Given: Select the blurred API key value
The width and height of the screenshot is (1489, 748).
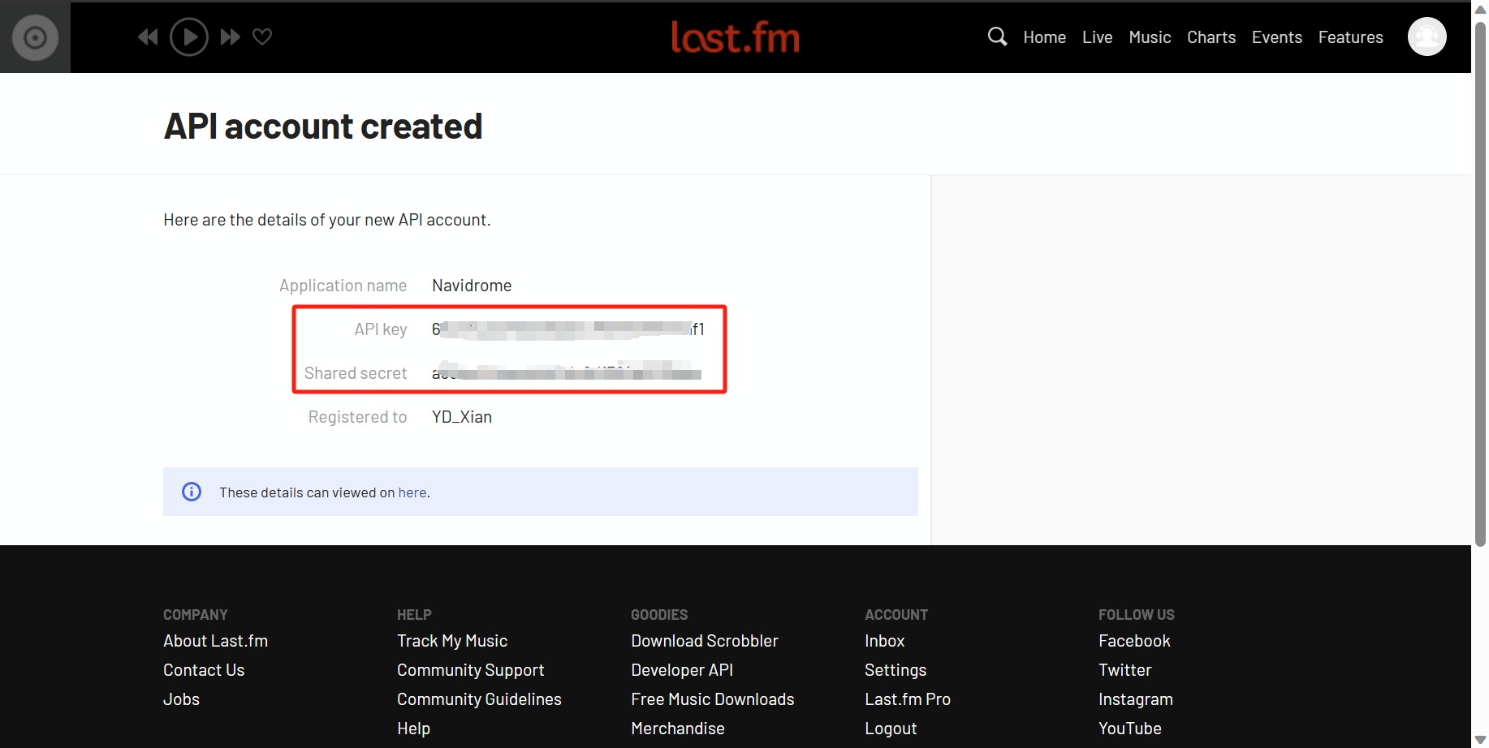Looking at the screenshot, I should pyautogui.click(x=568, y=329).
